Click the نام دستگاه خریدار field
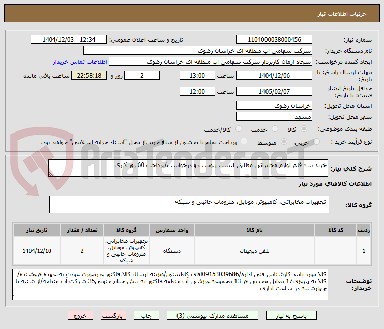Image resolution: width=384 pixels, height=329 pixels. pos(198,50)
